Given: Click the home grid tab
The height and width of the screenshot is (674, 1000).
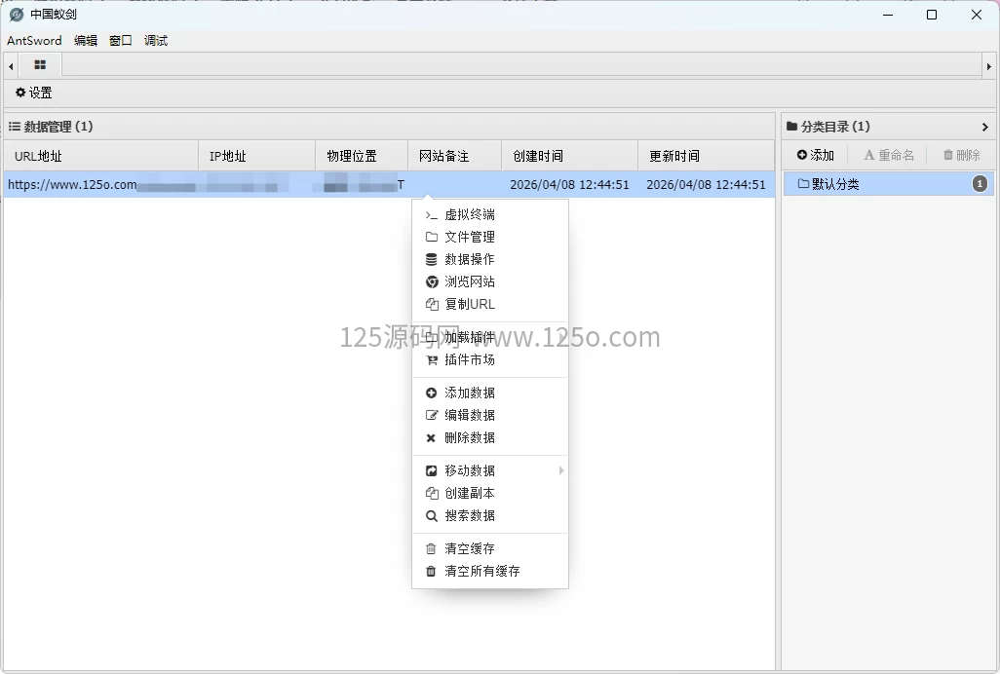Looking at the screenshot, I should pyautogui.click(x=40, y=65).
